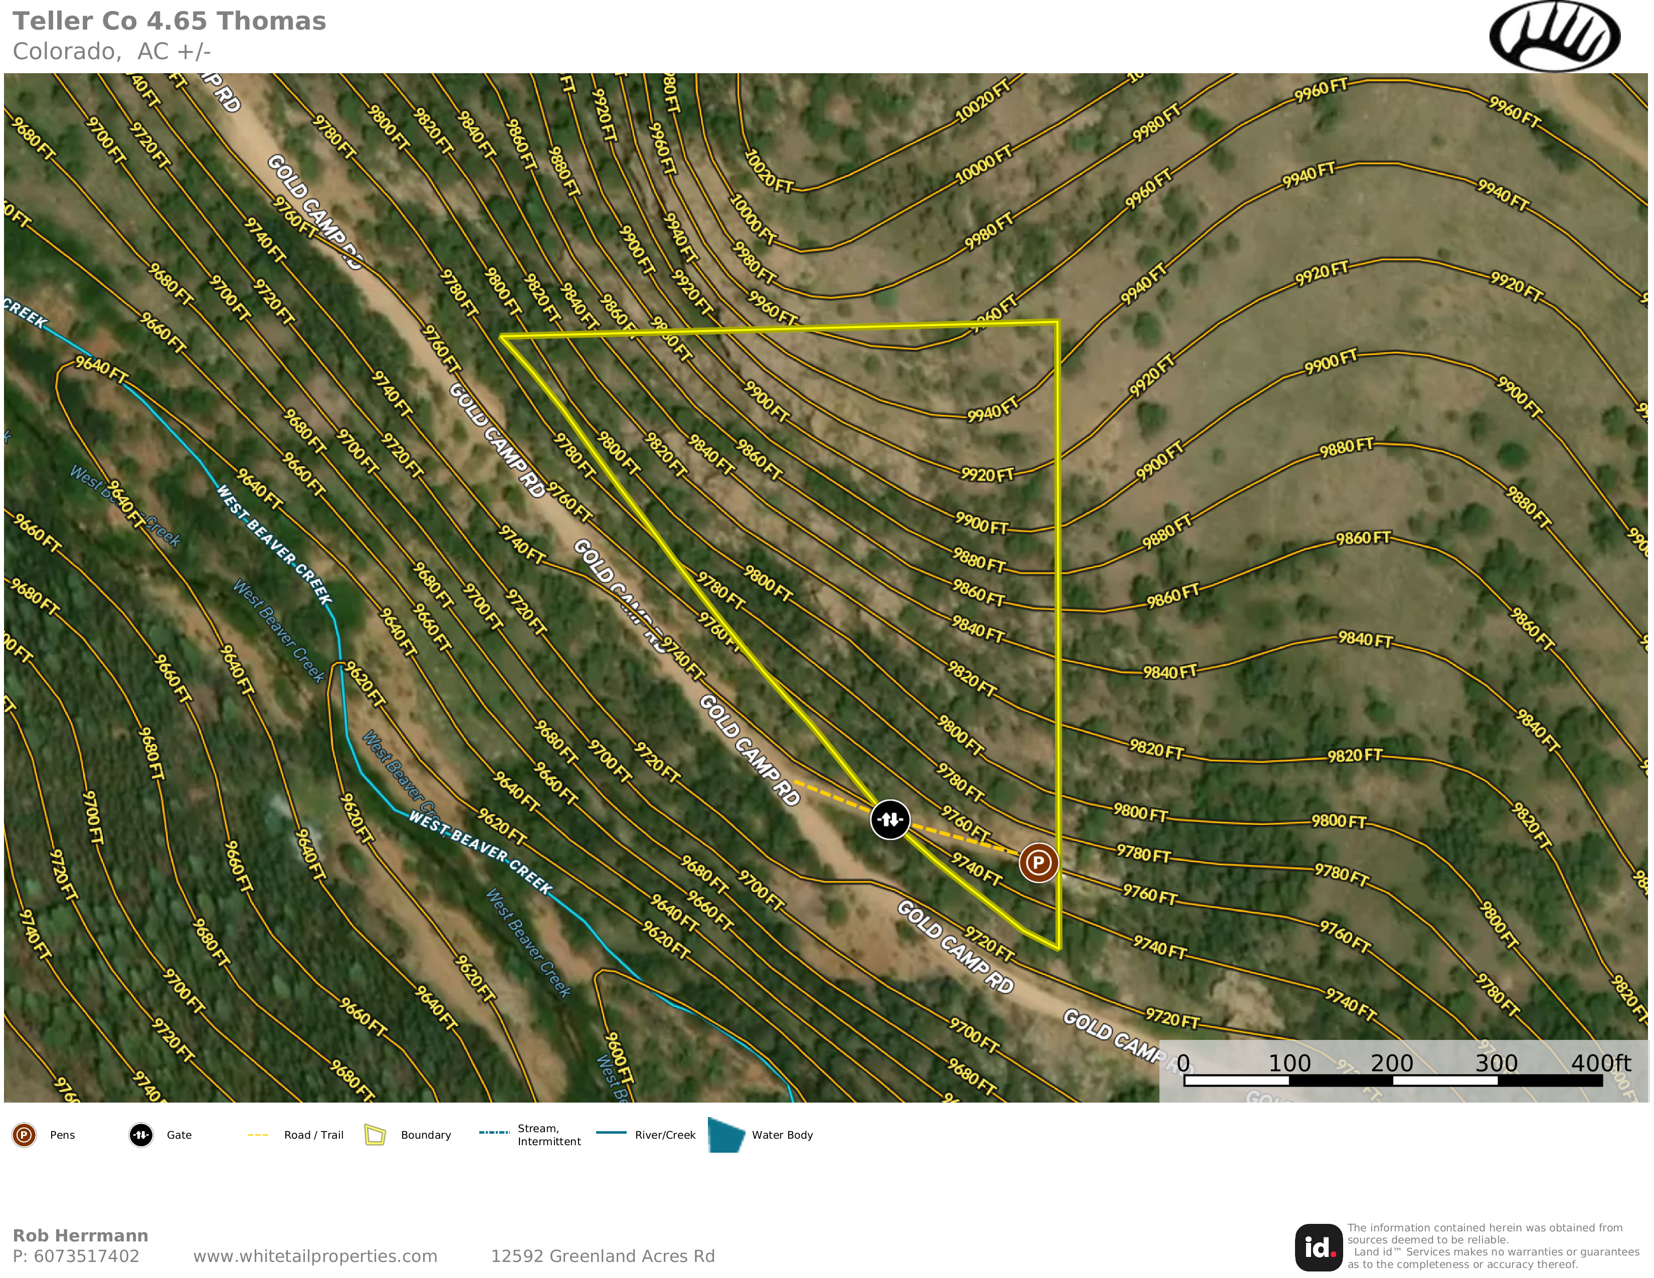Click the Stream, Intermittent legend line

[494, 1133]
